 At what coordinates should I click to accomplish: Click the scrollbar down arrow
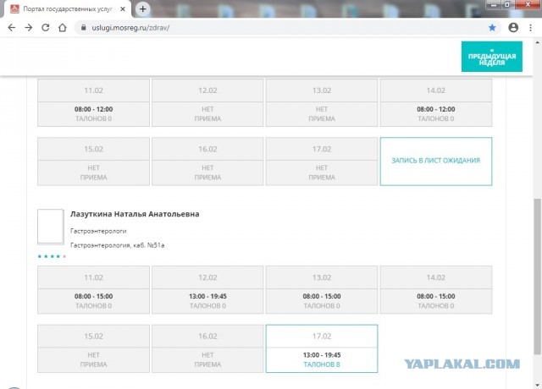pos(538,385)
